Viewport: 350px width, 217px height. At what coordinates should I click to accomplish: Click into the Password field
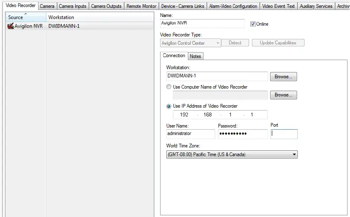[243, 134]
